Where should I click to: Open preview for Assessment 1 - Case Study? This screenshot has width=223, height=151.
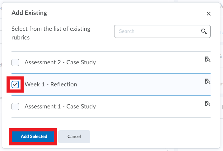(207, 103)
